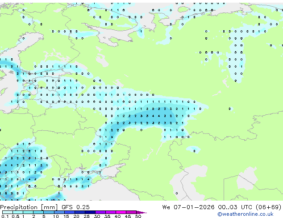Click the legend scale label '35'
This screenshot has height=218, width=283.
(x=107, y=216)
